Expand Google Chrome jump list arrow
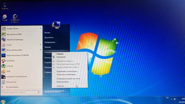 (x=40, y=28)
